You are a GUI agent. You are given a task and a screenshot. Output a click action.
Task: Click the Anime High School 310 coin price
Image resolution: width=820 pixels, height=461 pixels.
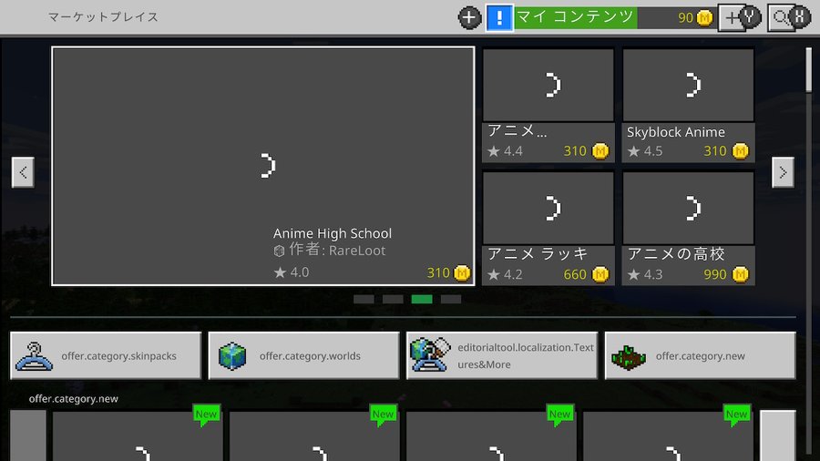(448, 272)
